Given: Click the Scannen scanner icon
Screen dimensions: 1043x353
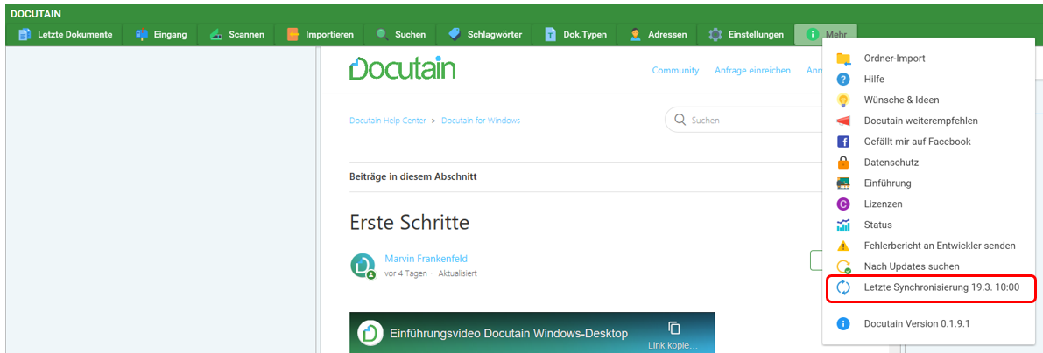Looking at the screenshot, I should pyautogui.click(x=215, y=34).
